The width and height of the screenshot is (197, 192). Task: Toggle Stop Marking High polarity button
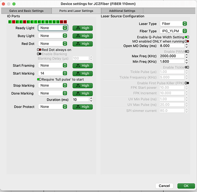point(83,86)
